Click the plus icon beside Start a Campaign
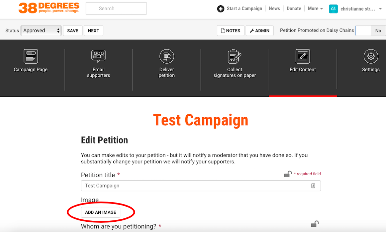 221,9
